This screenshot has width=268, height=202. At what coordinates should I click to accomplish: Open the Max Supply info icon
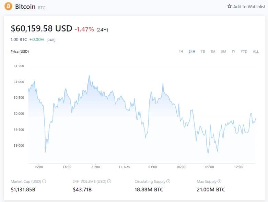click(x=220, y=181)
